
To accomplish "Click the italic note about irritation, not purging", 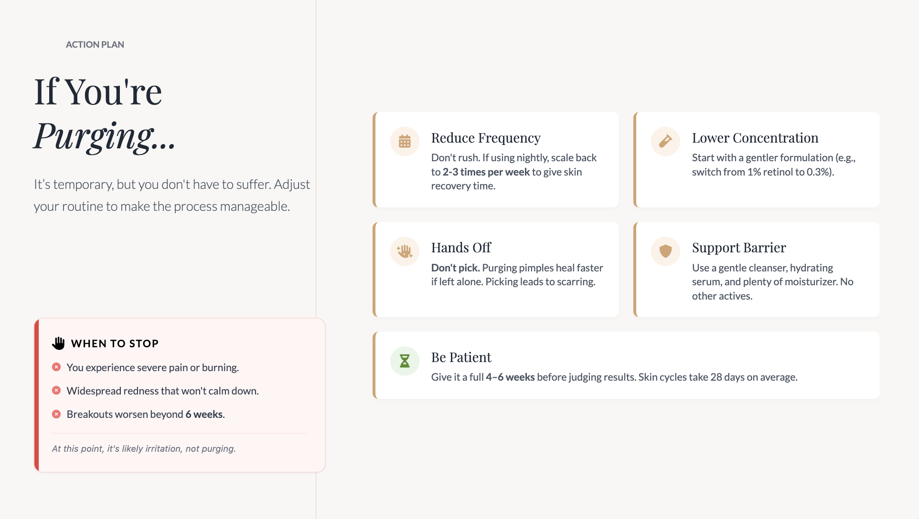I will pyautogui.click(x=144, y=448).
